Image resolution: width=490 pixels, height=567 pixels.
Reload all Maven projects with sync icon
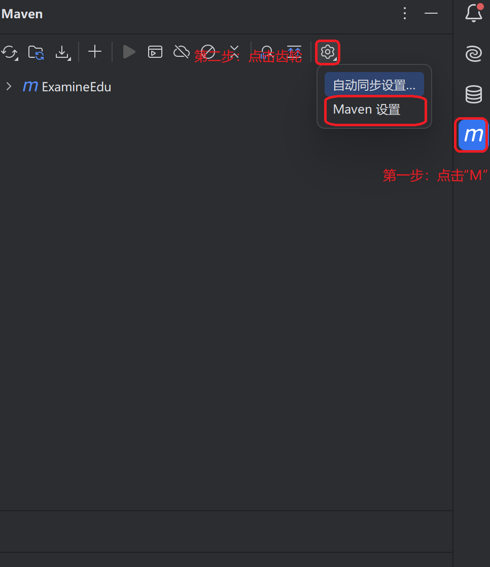click(x=10, y=52)
